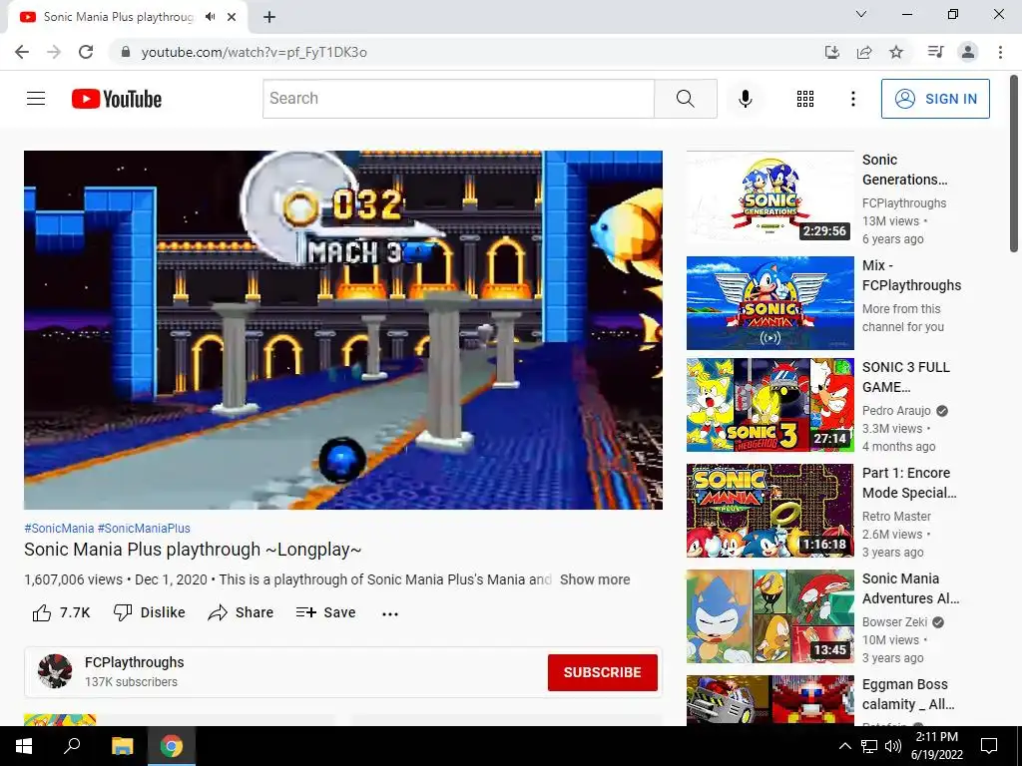The image size is (1022, 766).
Task: Open the Chrome profile avatar
Action: 968,52
